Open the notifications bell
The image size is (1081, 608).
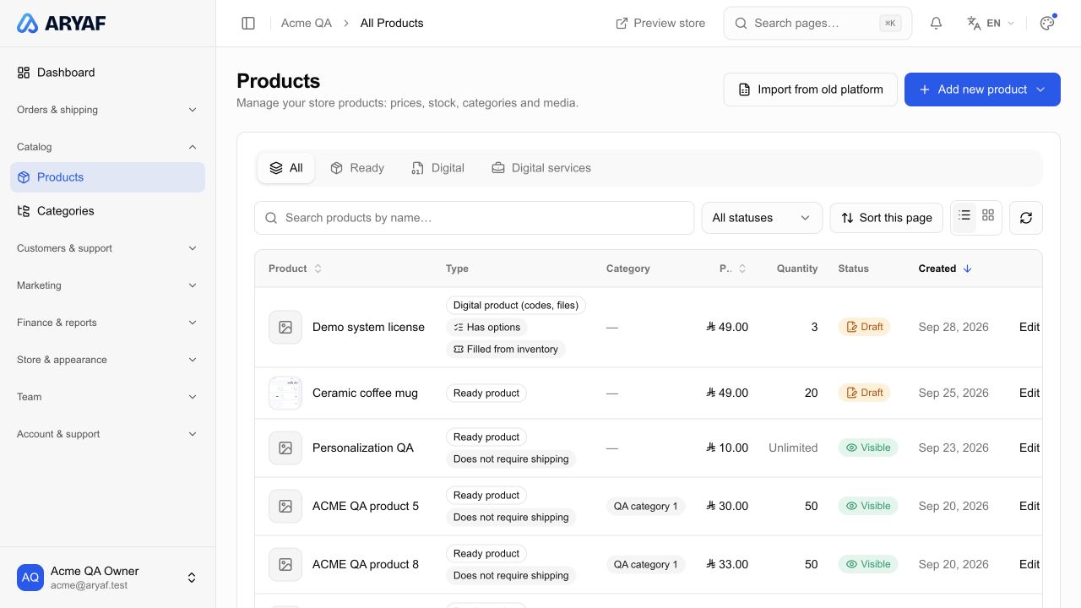(x=936, y=24)
